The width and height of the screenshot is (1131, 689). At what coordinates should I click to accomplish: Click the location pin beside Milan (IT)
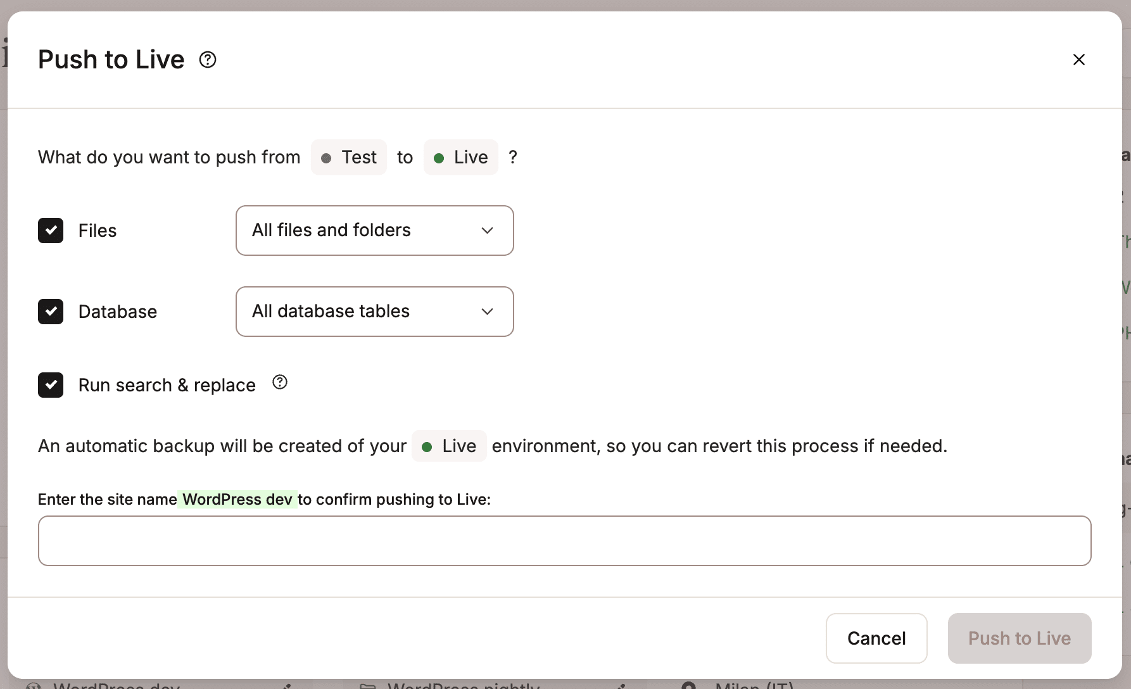point(689,686)
